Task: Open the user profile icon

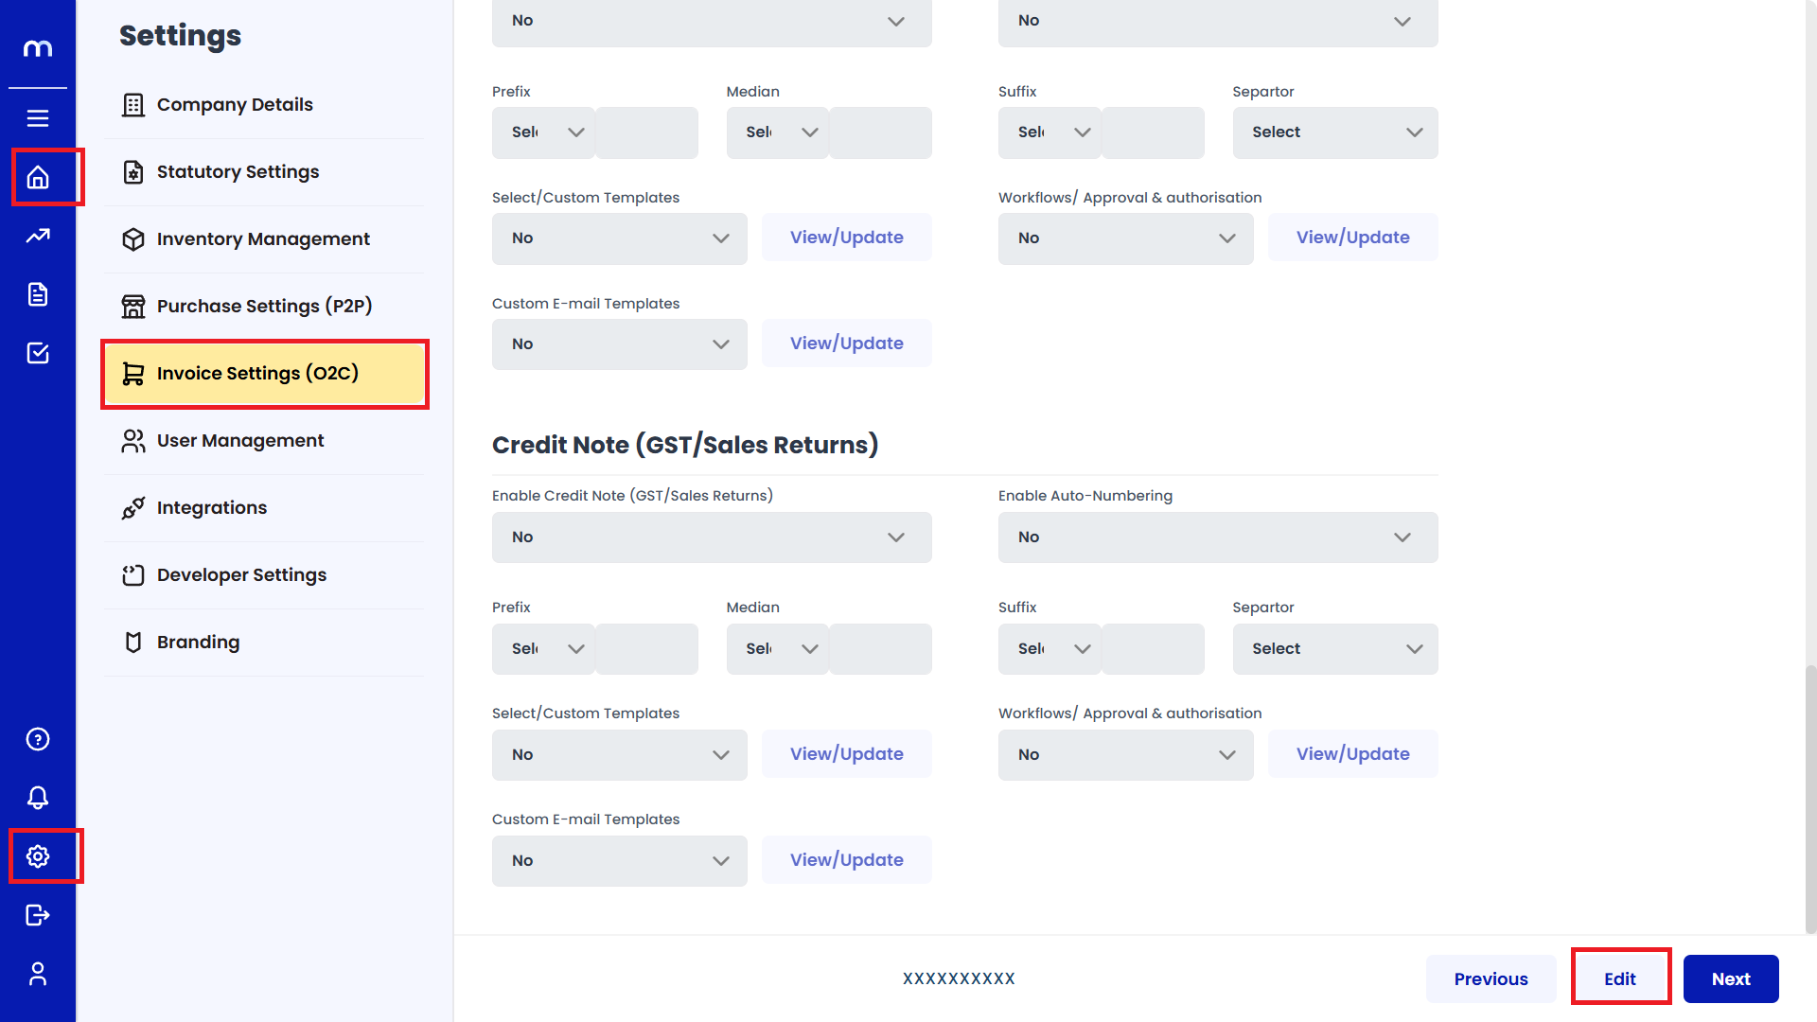Action: tap(38, 974)
